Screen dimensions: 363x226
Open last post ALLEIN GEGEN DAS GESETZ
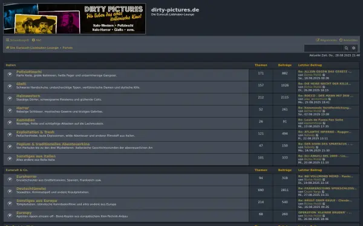324,72
